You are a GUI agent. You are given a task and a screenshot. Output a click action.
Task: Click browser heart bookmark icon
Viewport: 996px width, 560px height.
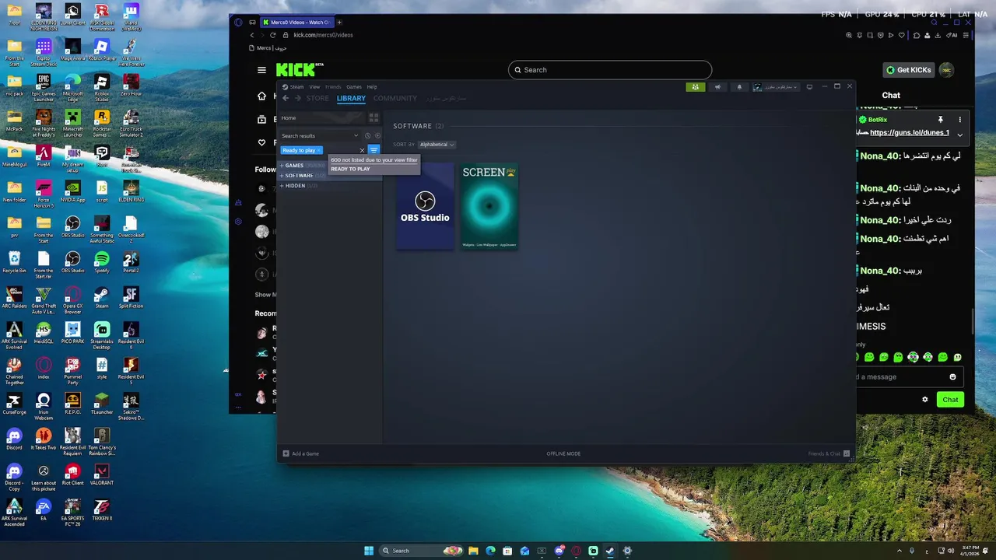coord(903,35)
